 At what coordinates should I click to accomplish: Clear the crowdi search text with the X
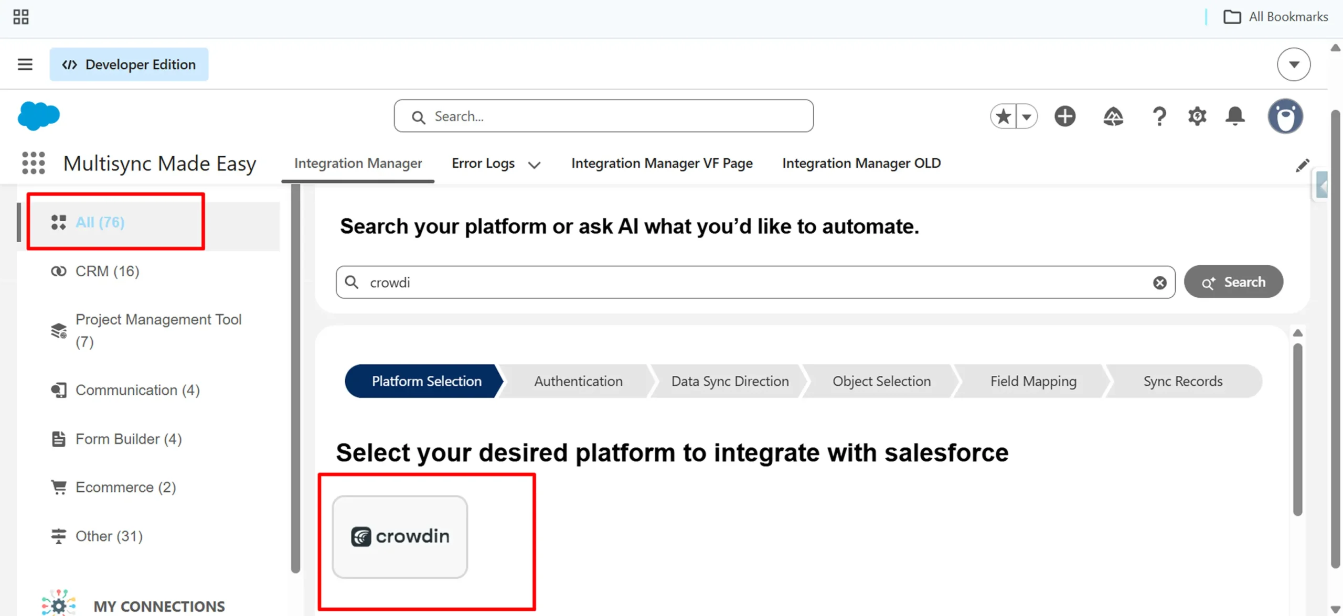pos(1159,283)
